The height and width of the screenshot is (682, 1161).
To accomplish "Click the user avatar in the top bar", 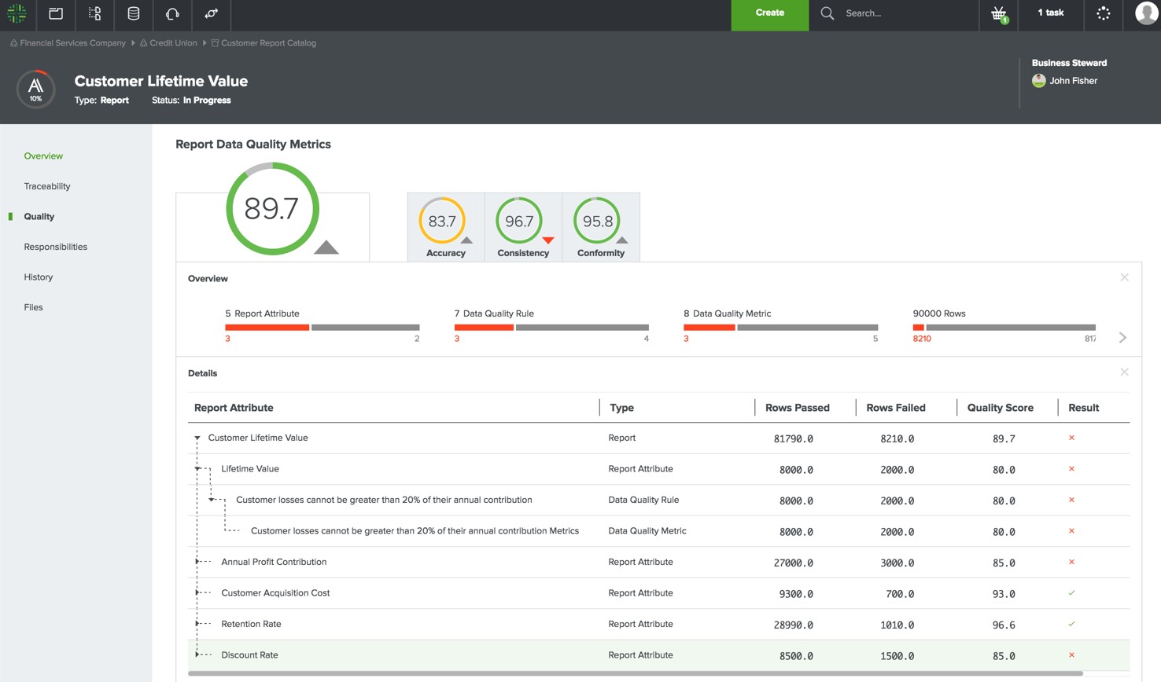I will coord(1146,13).
